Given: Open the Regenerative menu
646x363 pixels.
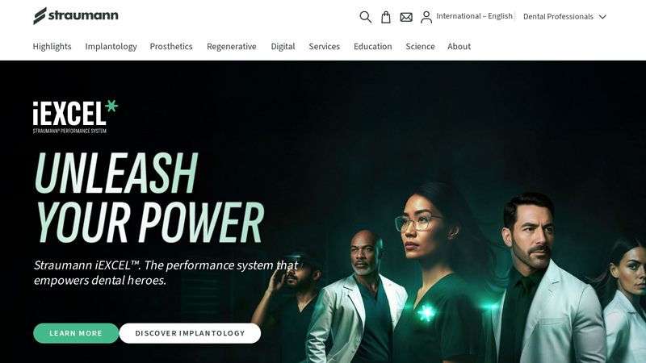Looking at the screenshot, I should pos(232,47).
